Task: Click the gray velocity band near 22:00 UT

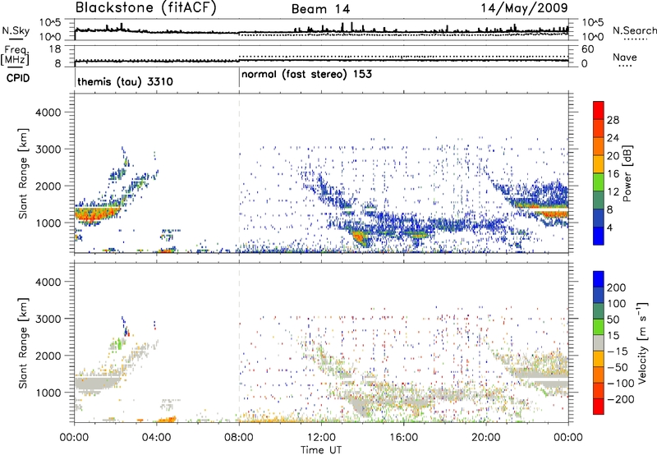Action: pyautogui.click(x=539, y=374)
